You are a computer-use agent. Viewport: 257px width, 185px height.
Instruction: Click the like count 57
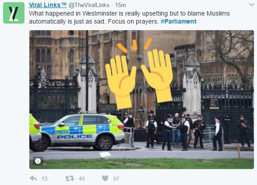[116, 178]
